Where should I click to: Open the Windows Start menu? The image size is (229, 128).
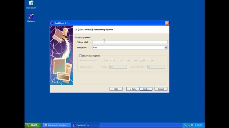pos(33,125)
